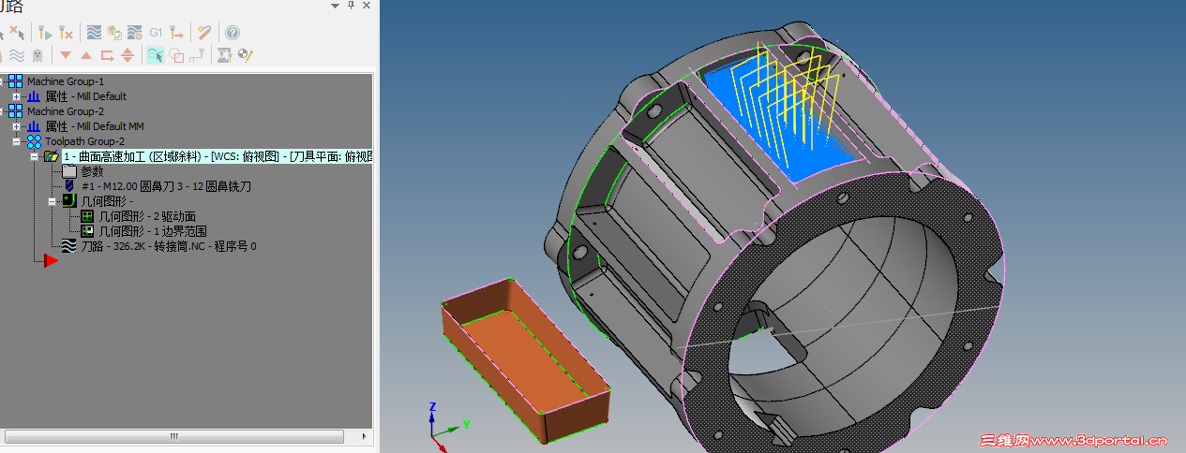This screenshot has width=1186, height=453.
Task: Click the ghost toggle posting icon
Action: pyautogui.click(x=38, y=55)
